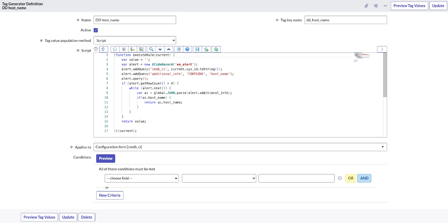448x223 pixels.
Task: Open the Applies to table dropdown
Action: (x=240, y=147)
